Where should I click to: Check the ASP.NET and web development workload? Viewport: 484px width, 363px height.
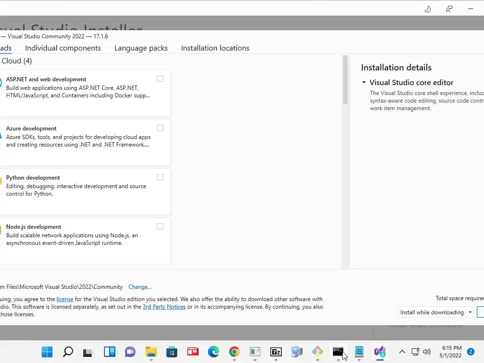160,79
